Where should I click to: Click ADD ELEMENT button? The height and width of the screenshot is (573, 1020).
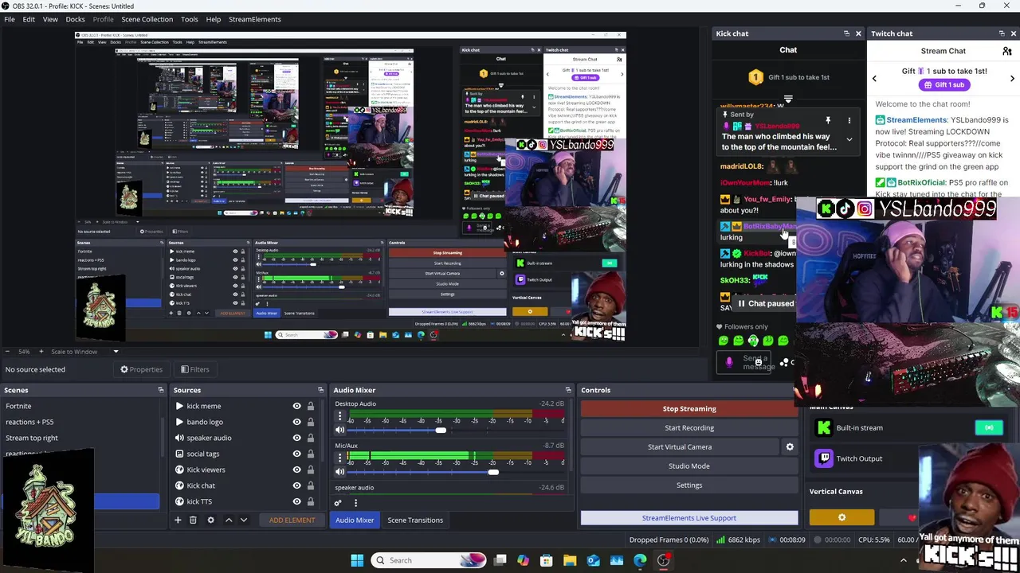pos(292,520)
